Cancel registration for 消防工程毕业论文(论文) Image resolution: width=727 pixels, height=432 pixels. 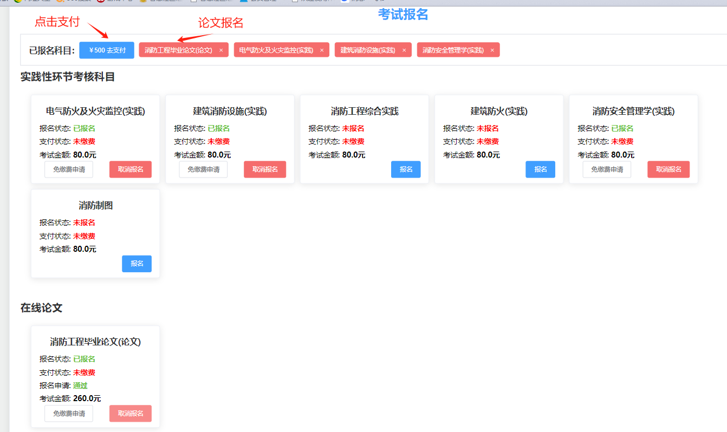(x=130, y=414)
